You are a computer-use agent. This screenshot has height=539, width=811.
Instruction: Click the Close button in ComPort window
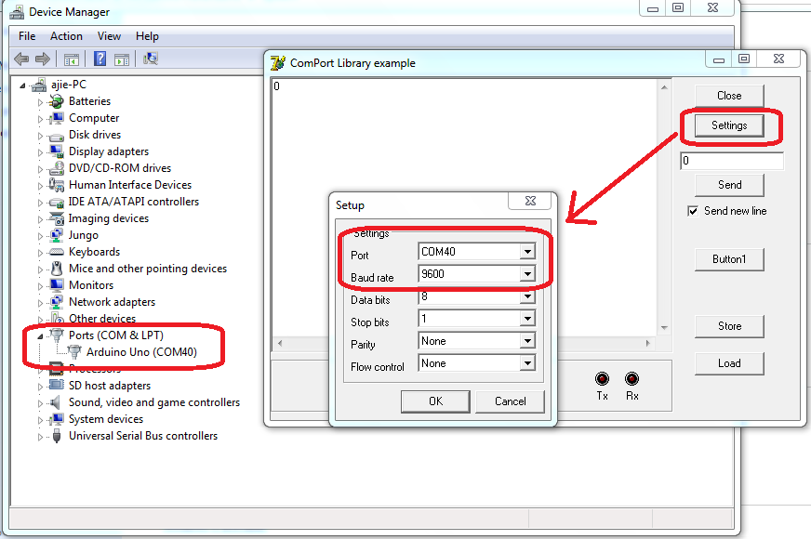pos(729,96)
